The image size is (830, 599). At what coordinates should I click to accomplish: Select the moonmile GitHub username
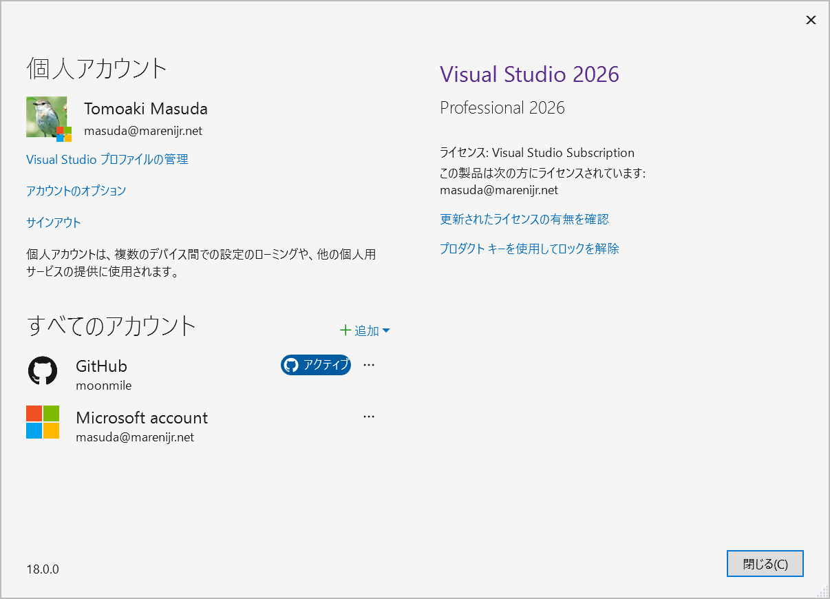tap(103, 385)
